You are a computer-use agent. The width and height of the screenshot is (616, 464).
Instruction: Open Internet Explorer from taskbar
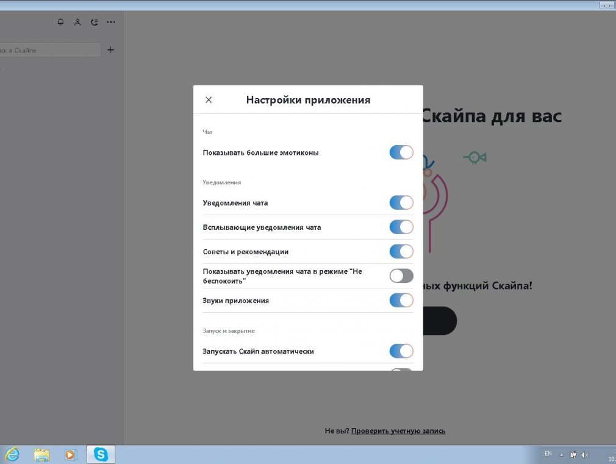[x=13, y=455]
